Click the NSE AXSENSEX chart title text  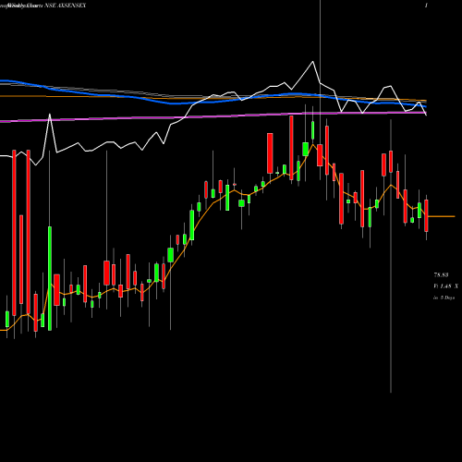point(66,6)
